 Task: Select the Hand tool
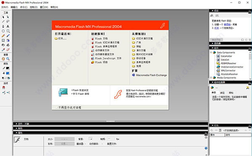[3, 59]
